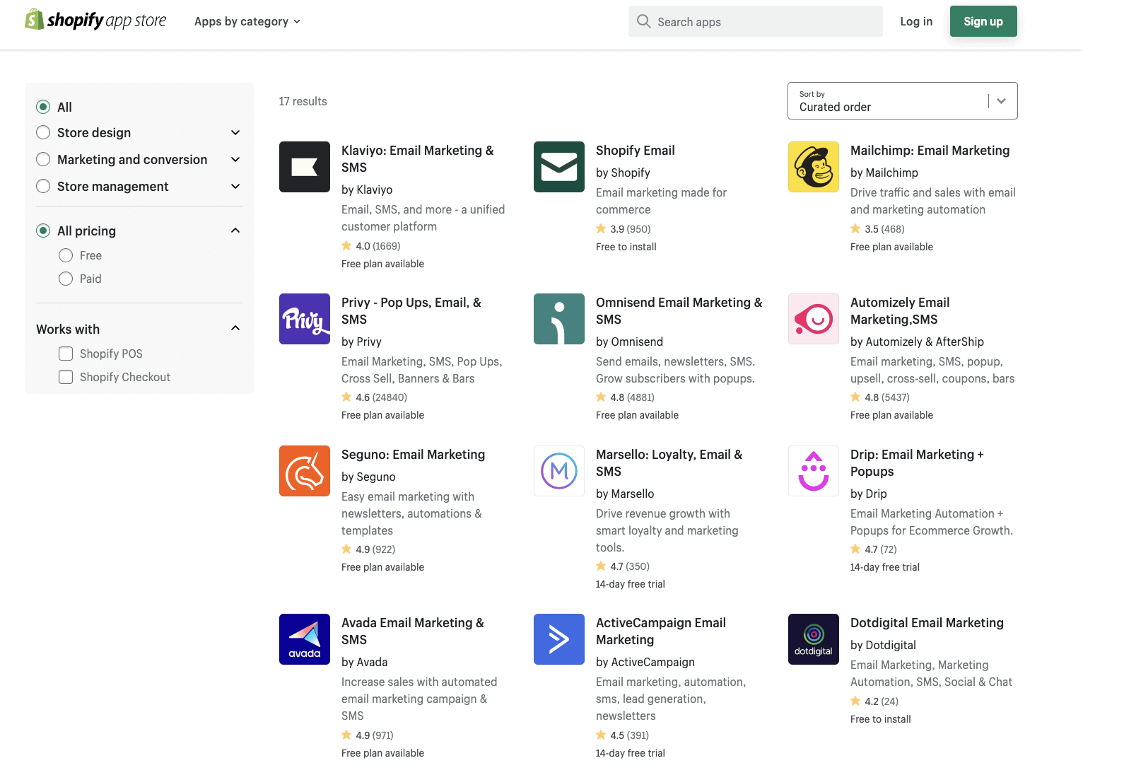Expand the Store management category
1124x775 pixels.
(x=235, y=186)
